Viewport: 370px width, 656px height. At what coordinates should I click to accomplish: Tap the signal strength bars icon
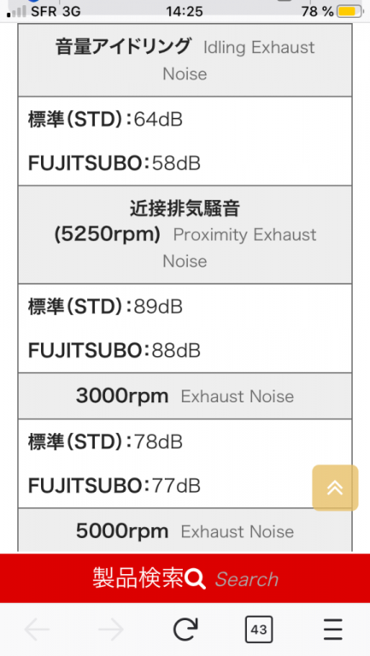coord(16,13)
